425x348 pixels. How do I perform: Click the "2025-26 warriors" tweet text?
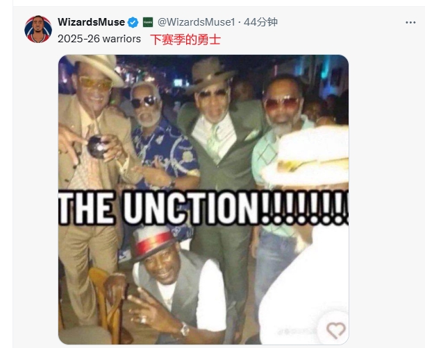point(99,40)
